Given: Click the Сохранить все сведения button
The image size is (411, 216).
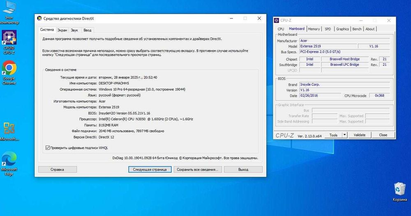Looking at the screenshot, I should click(x=197, y=170).
